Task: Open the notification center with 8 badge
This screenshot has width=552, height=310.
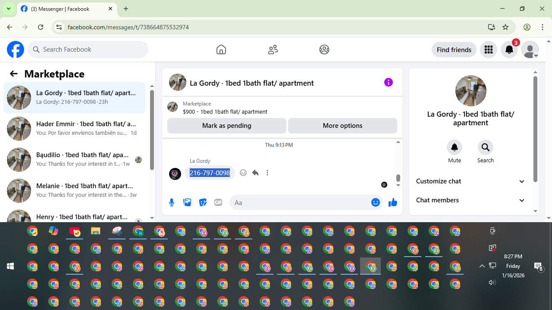Action: click(x=538, y=267)
